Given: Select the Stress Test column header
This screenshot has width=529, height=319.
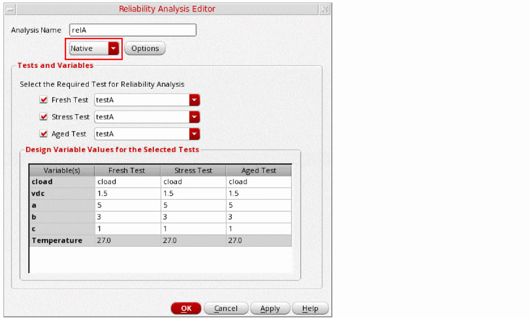Looking at the screenshot, I should click(193, 170).
